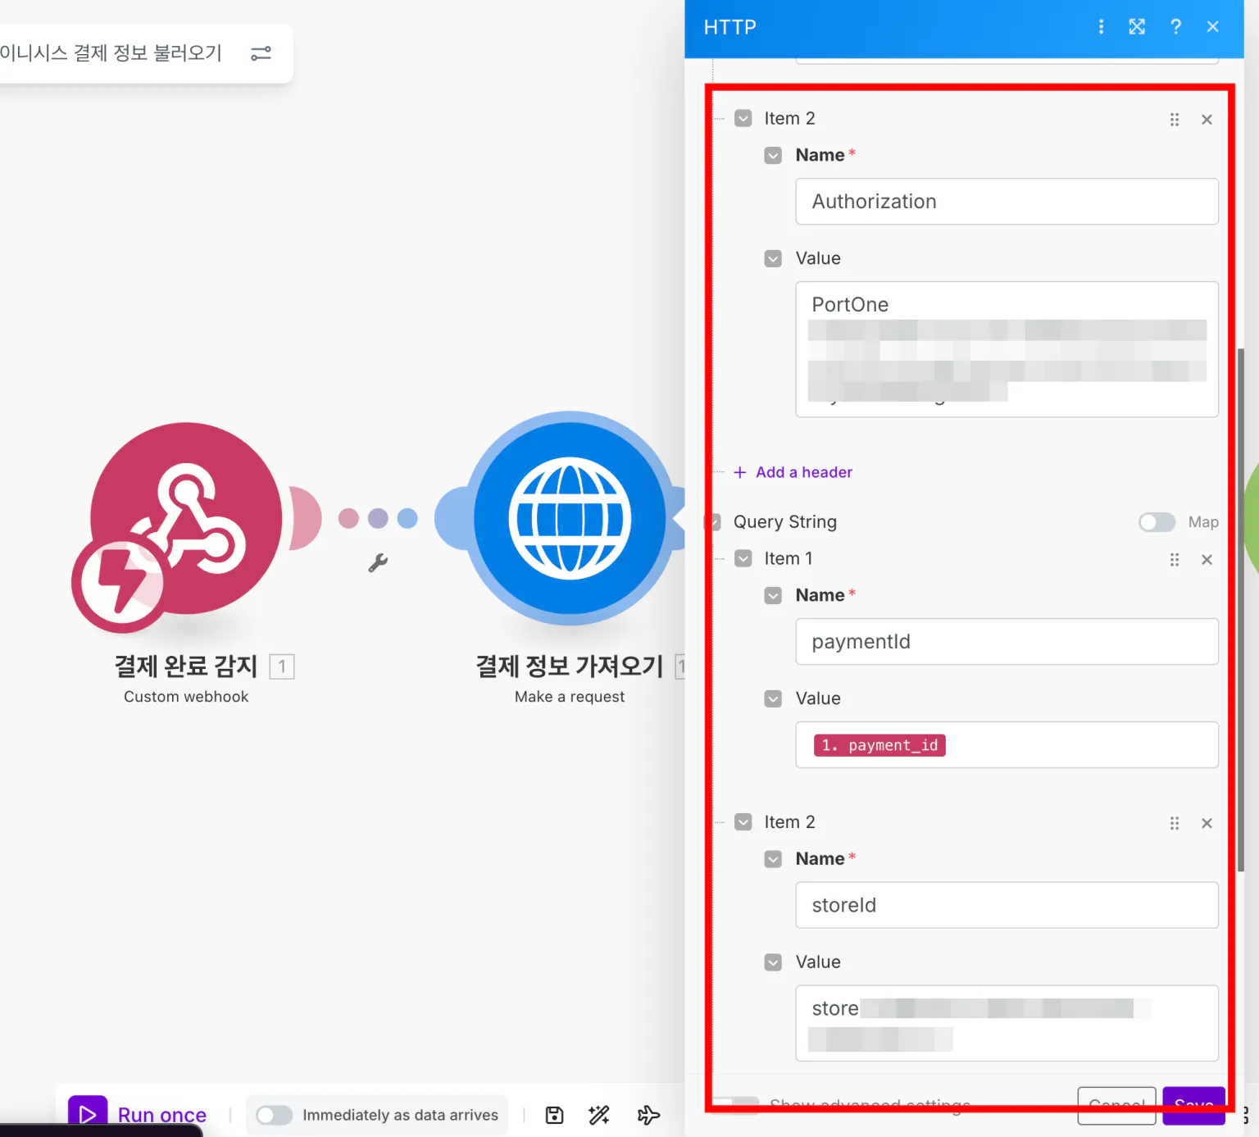The height and width of the screenshot is (1137, 1259).
Task: Grab drag handle of query Item 2 storeId
Action: [x=1175, y=823]
